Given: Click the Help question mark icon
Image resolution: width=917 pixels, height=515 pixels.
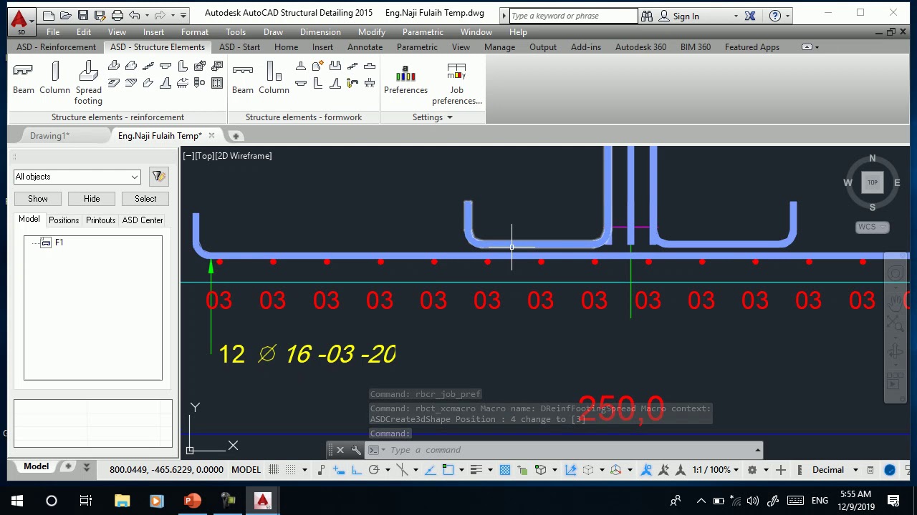Looking at the screenshot, I should 775,16.
